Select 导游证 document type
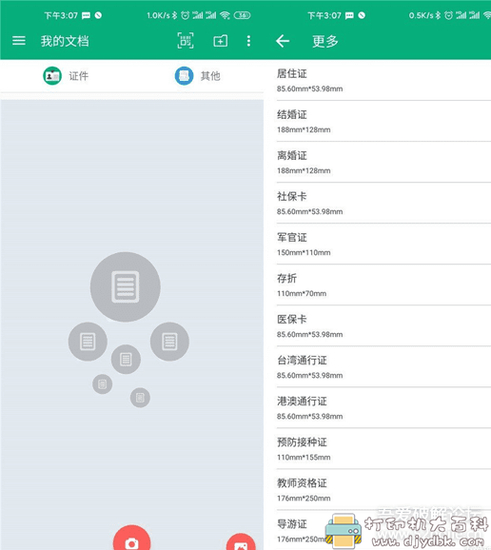The width and height of the screenshot is (491, 550). (383, 530)
